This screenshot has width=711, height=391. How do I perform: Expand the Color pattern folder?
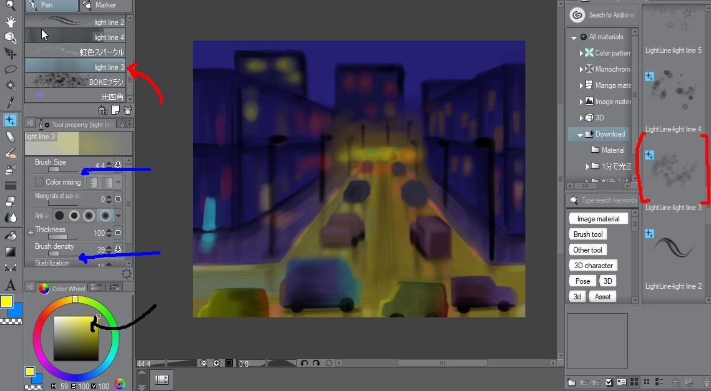click(581, 53)
